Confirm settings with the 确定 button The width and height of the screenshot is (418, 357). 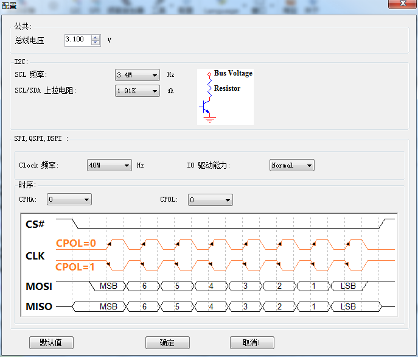167,342
